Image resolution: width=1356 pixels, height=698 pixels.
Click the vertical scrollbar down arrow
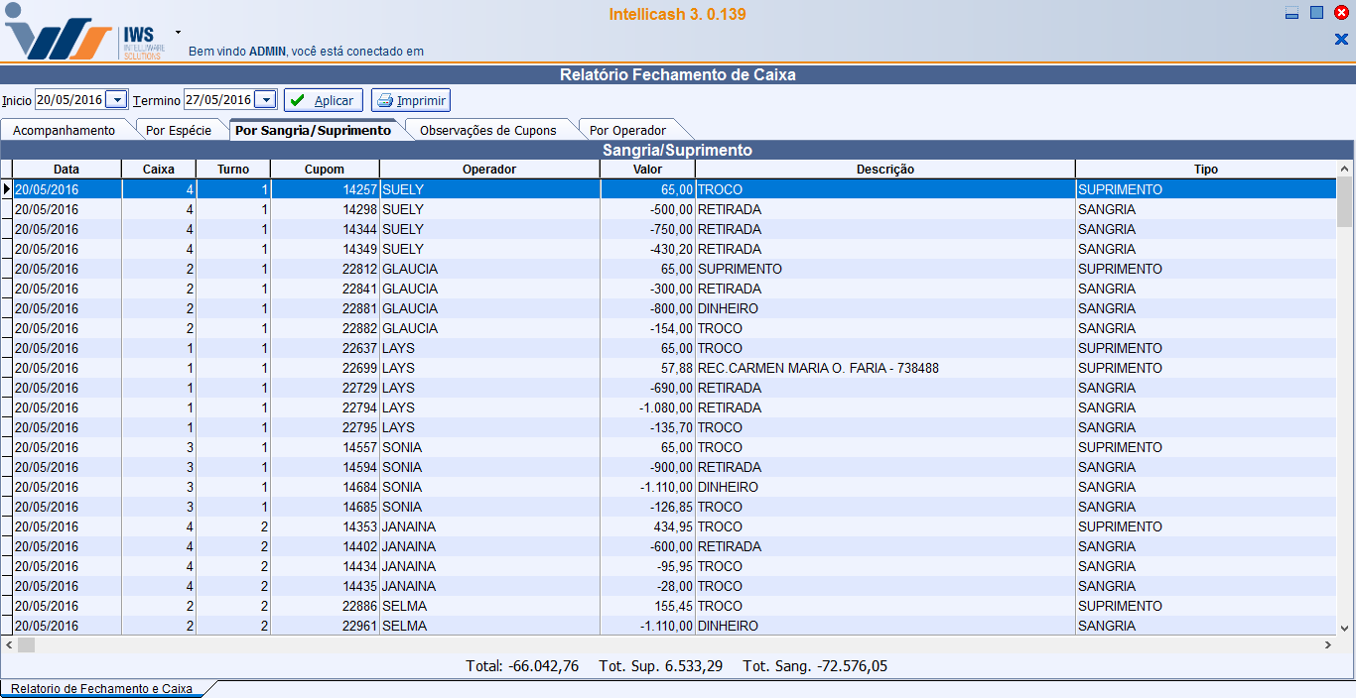click(1345, 628)
